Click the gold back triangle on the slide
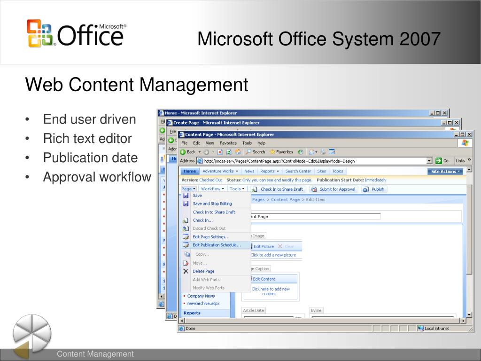481x361 pixels. (22, 349)
